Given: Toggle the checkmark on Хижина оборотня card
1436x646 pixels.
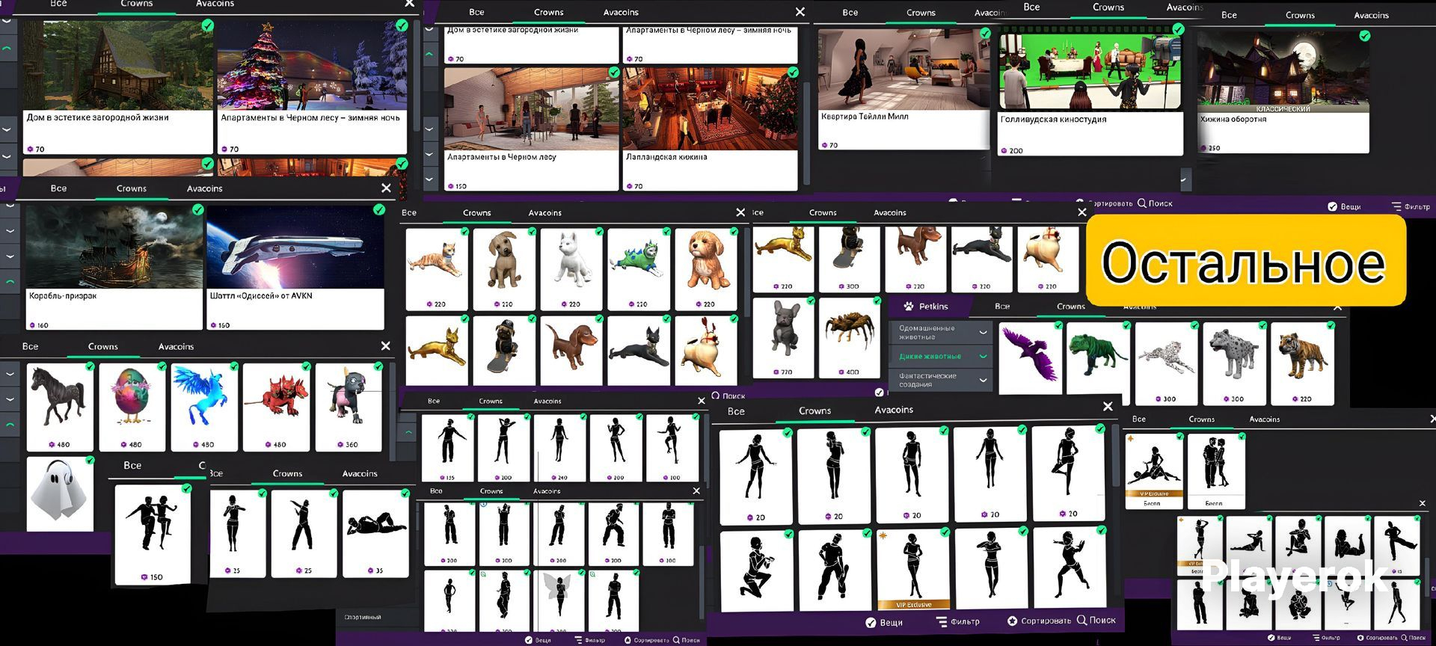Looking at the screenshot, I should tap(1364, 35).
